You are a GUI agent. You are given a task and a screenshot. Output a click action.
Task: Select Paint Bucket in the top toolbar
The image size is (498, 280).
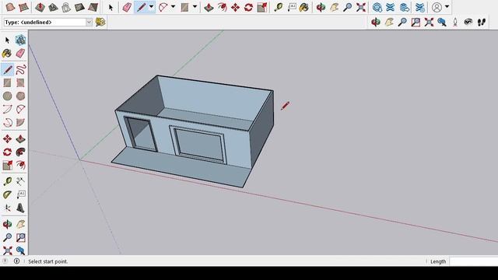coord(304,7)
